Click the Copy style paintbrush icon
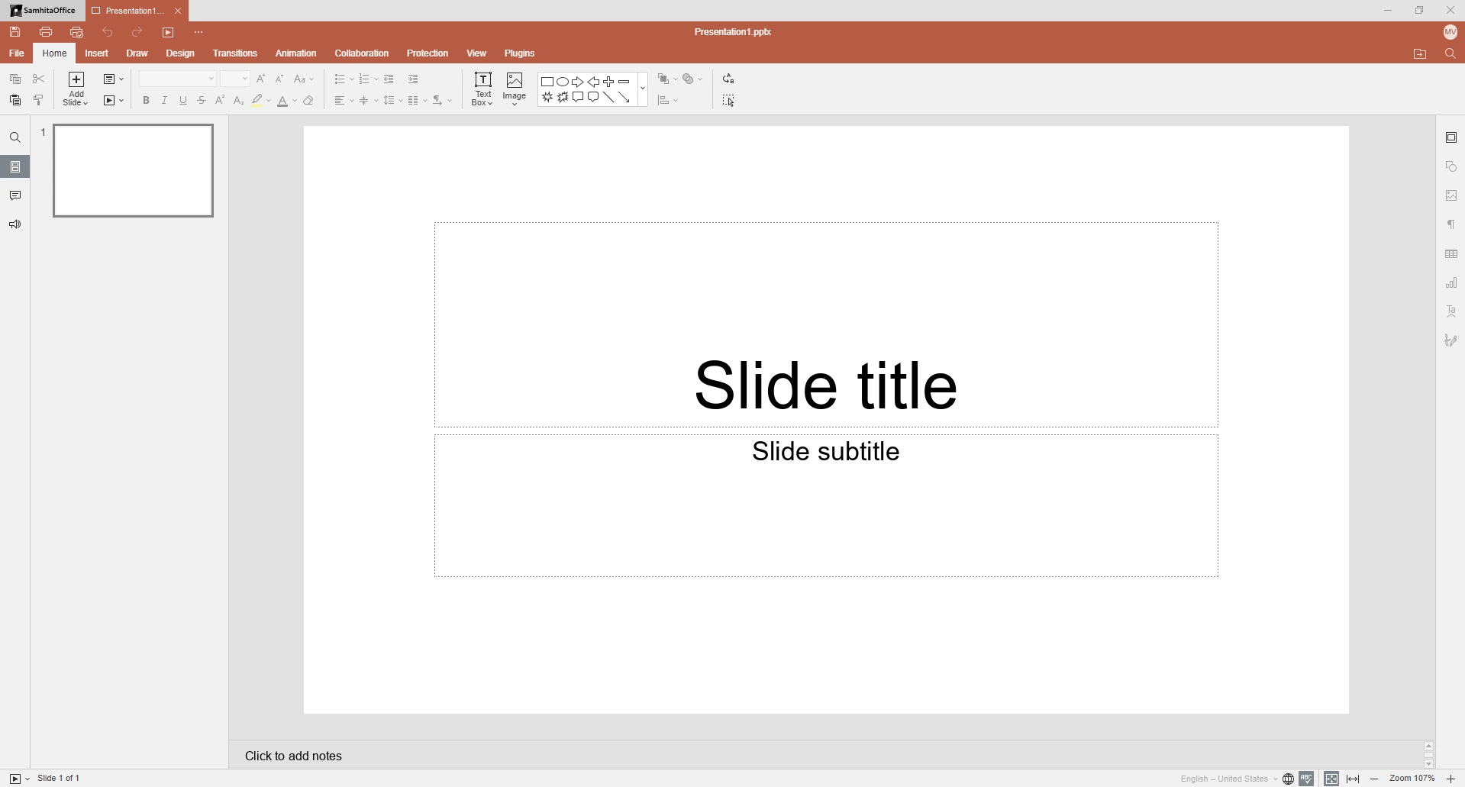The width and height of the screenshot is (1465, 787). [39, 101]
